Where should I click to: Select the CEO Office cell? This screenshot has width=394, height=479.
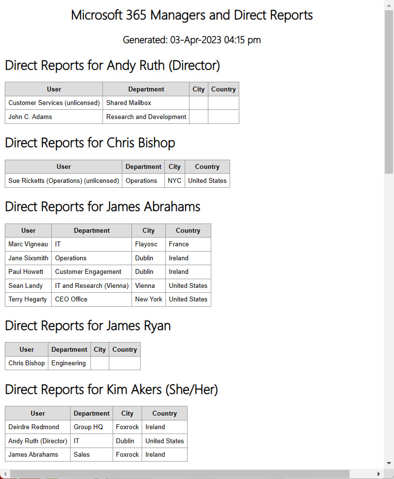(x=92, y=299)
